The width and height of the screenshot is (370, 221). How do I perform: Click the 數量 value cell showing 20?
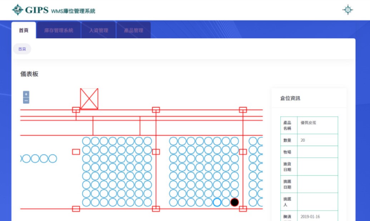317,140
